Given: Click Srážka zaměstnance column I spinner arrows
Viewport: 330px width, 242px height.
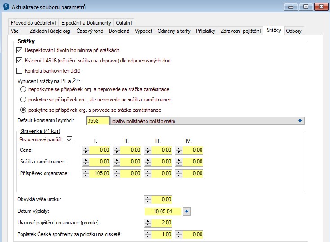Looking at the screenshot, I should click(x=86, y=162).
